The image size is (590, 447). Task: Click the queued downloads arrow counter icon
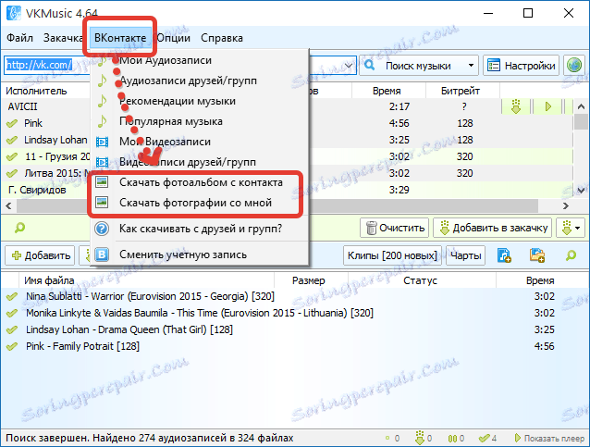point(420,438)
